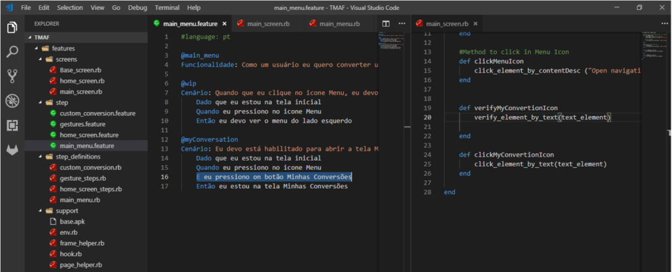Screen dimensions: 672x272
Task: Click the VS Code logo in title bar
Action: click(9, 8)
